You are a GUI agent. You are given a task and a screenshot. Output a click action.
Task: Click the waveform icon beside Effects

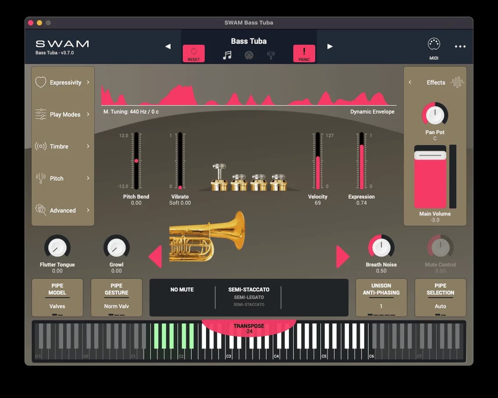pyautogui.click(x=457, y=82)
